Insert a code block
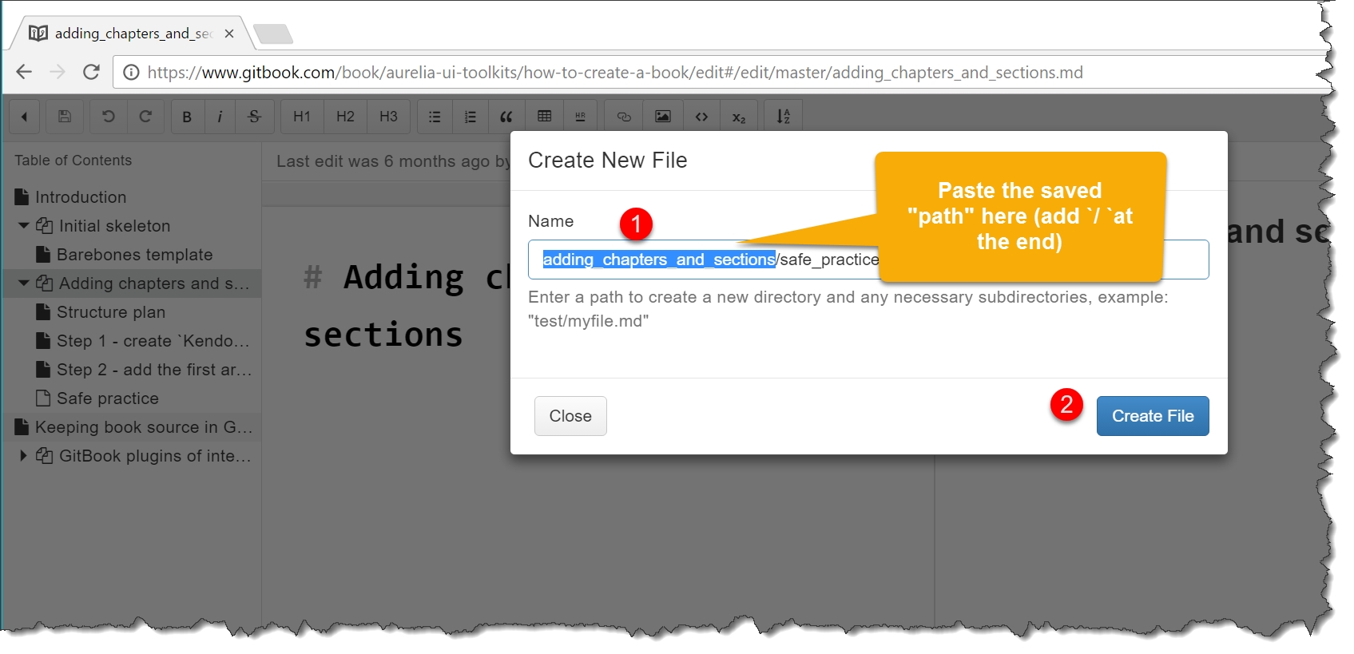Viewport: 1354px width, 654px height. tap(701, 117)
